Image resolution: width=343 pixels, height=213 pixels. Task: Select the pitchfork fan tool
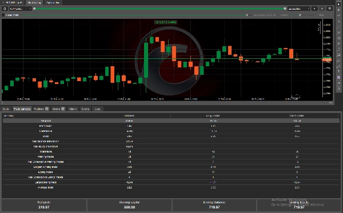coord(338,38)
